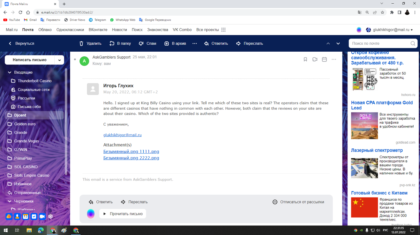Open the Chrome extensions puzzle icon

tap(392, 12)
